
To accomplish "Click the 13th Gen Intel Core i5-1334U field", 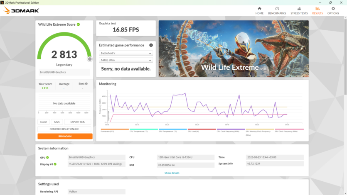I will (185, 157).
